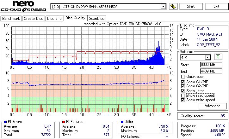
Task: Uncheck Show C2/PIF option
Action: coord(183,86)
